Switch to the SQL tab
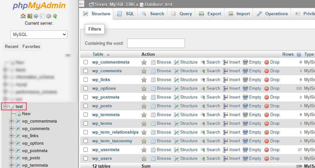The width and height of the screenshot is (315, 168). point(125,14)
